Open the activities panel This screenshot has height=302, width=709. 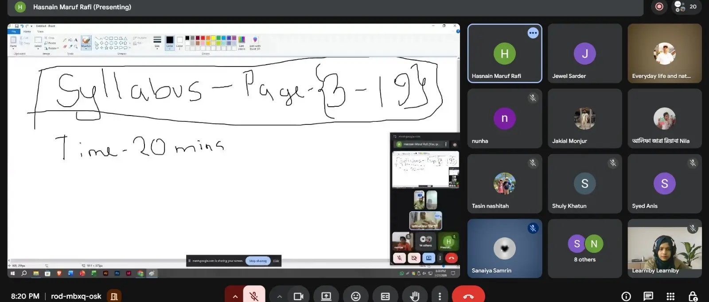click(x=670, y=296)
